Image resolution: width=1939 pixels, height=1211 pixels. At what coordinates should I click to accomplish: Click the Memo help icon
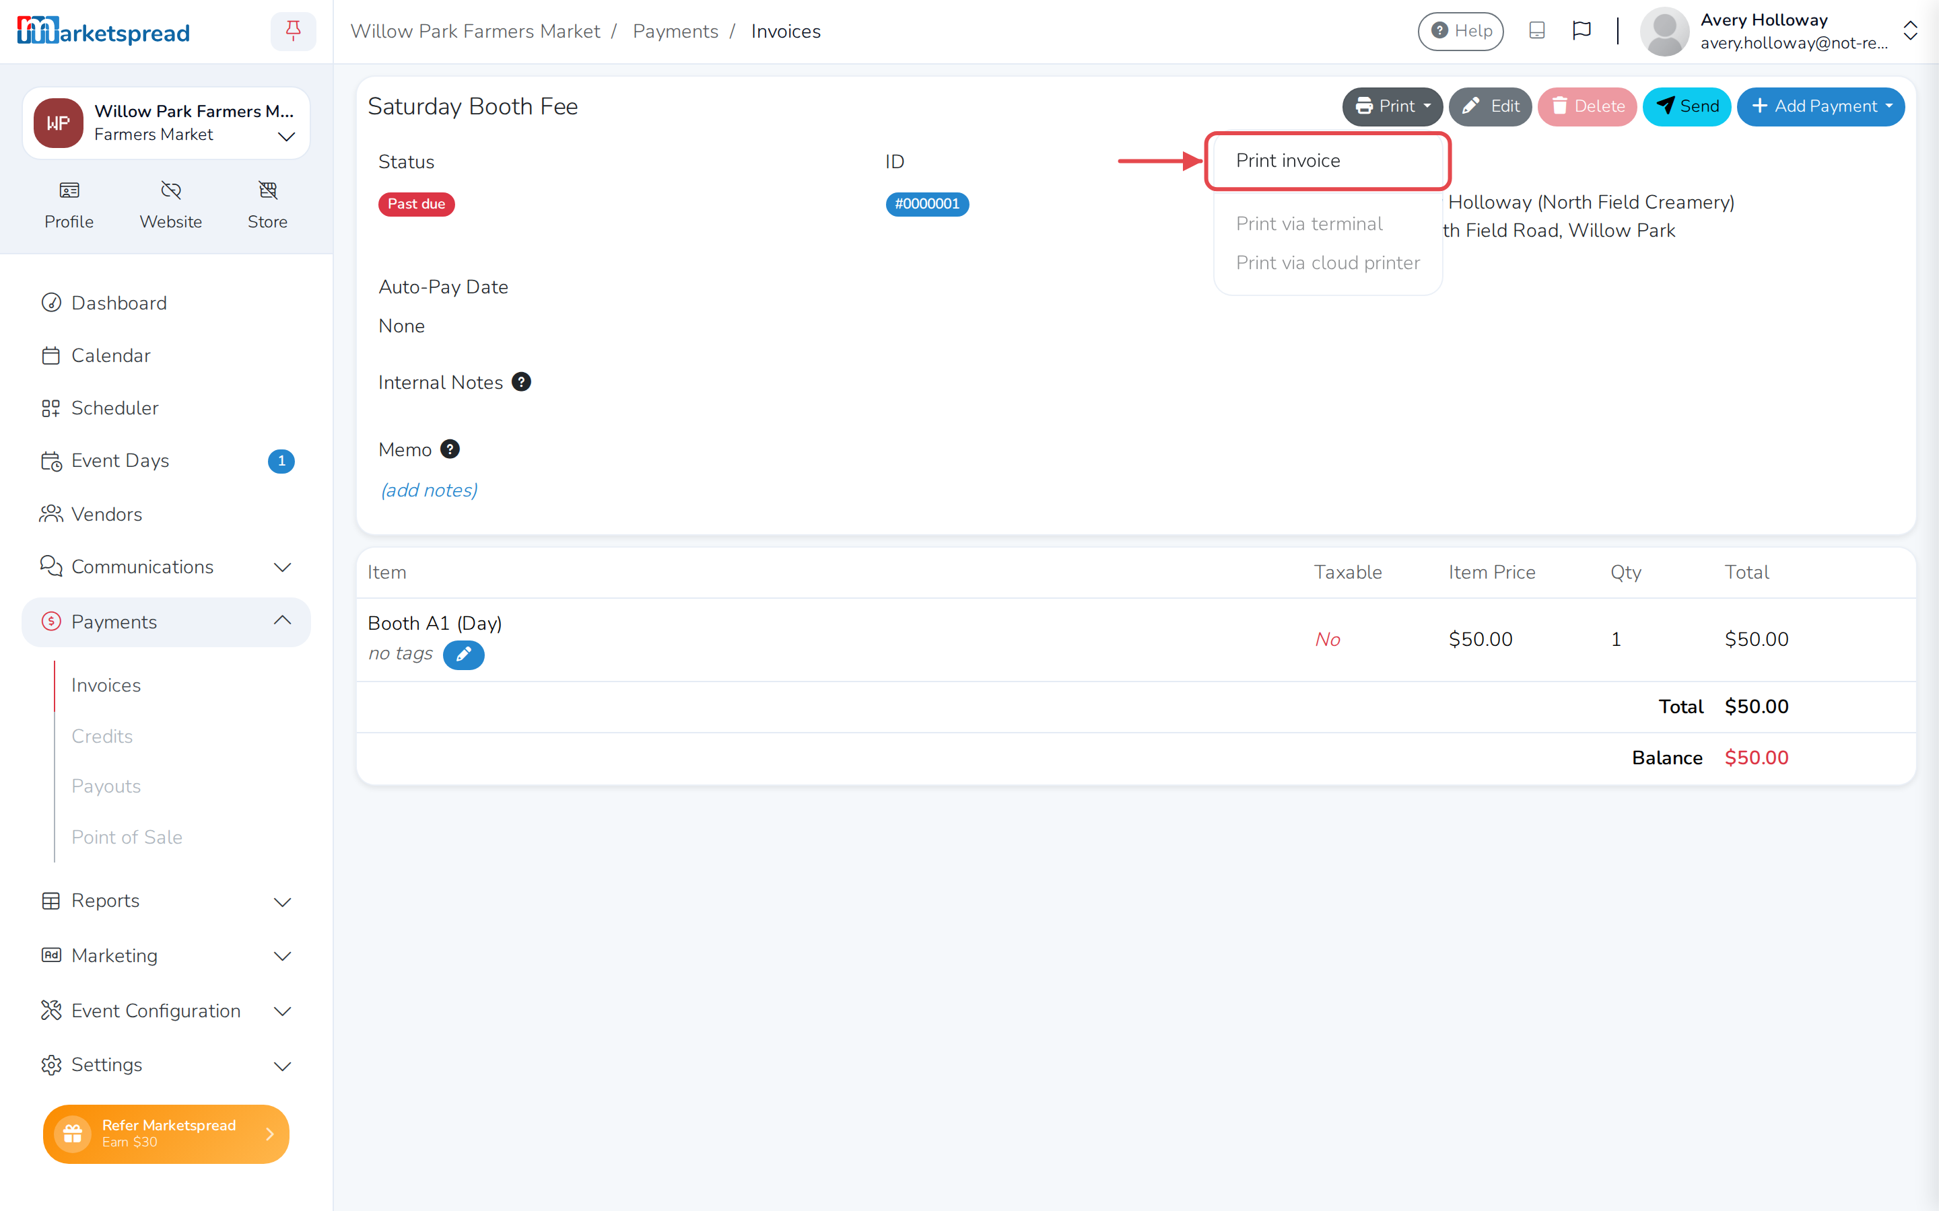(x=450, y=449)
